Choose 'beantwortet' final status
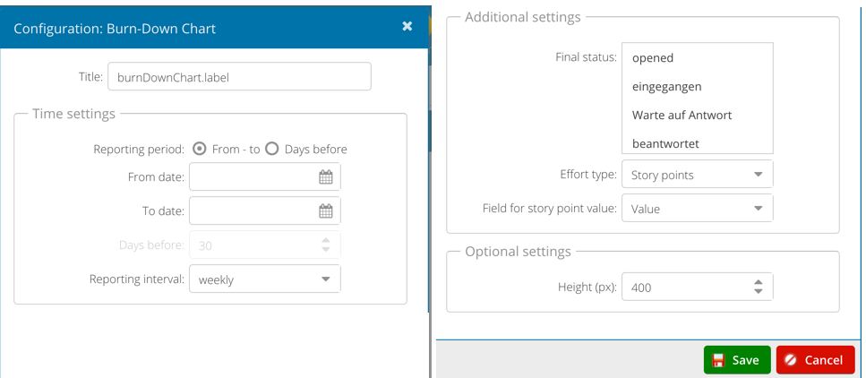 click(x=665, y=143)
